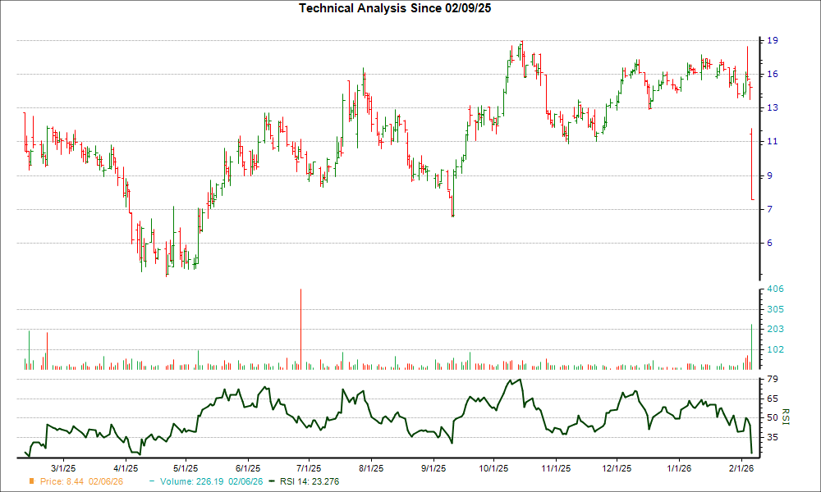Select the rotated RSI axis label
This screenshot has width=821, height=492.
(x=786, y=418)
